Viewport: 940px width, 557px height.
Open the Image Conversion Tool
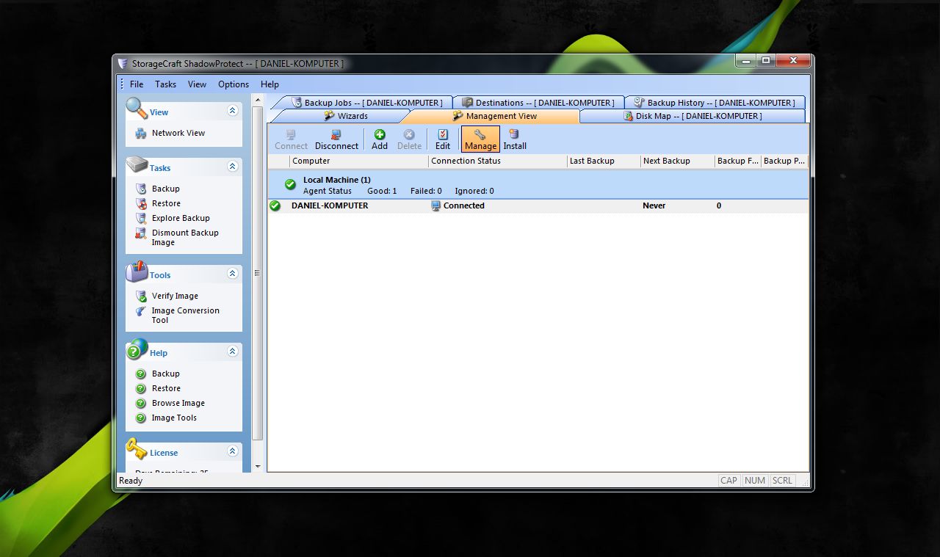[x=185, y=315]
